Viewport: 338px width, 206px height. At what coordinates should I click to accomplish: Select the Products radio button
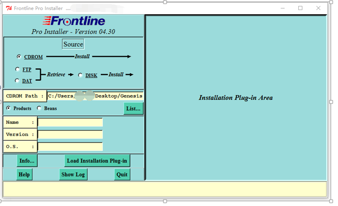[8, 108]
